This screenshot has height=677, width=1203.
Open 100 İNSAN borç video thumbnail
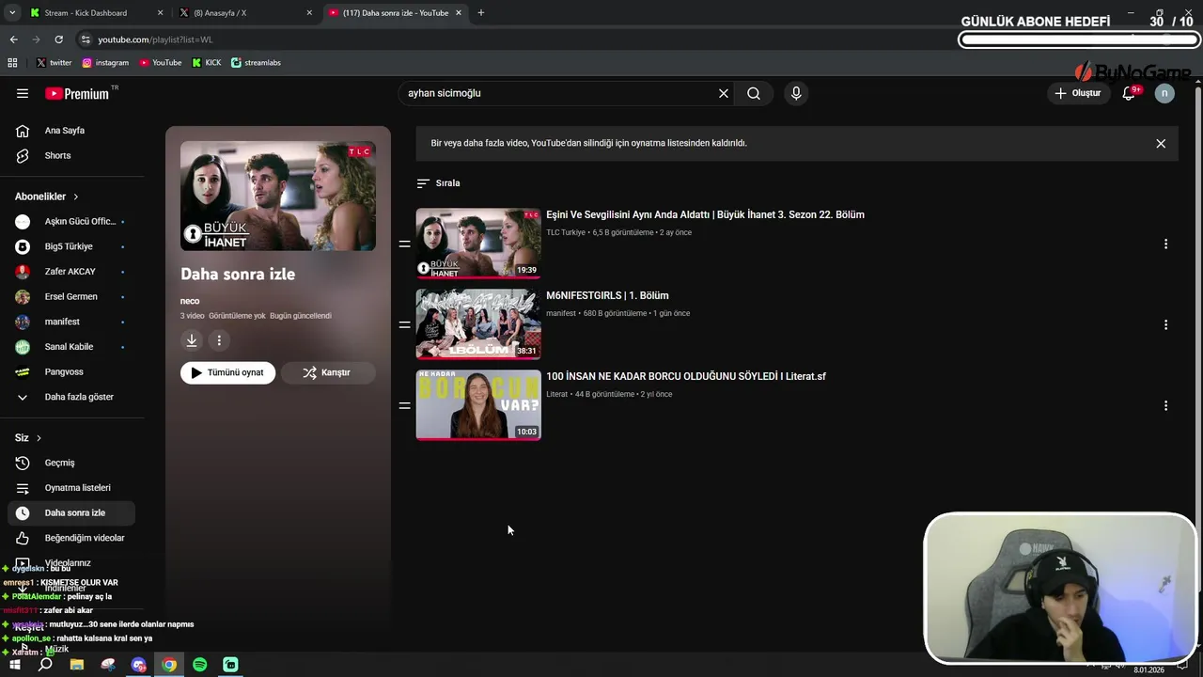(x=478, y=405)
